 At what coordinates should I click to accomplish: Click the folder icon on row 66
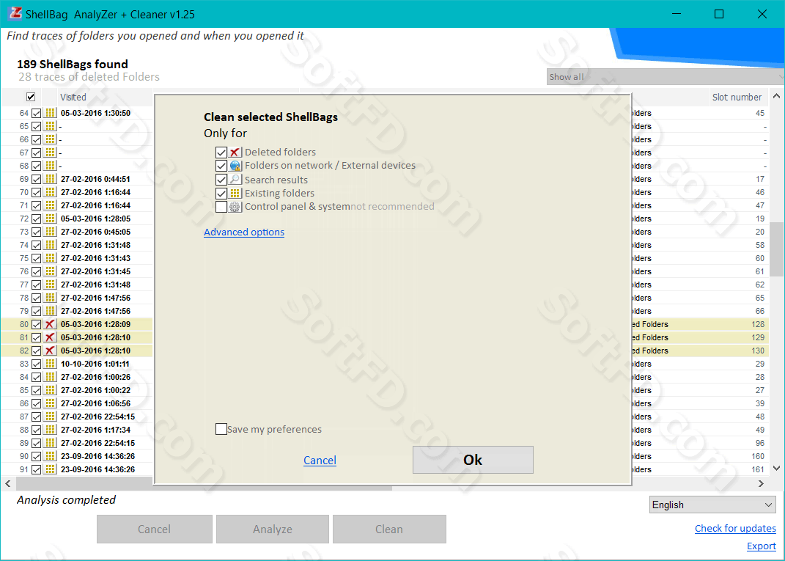coord(50,139)
